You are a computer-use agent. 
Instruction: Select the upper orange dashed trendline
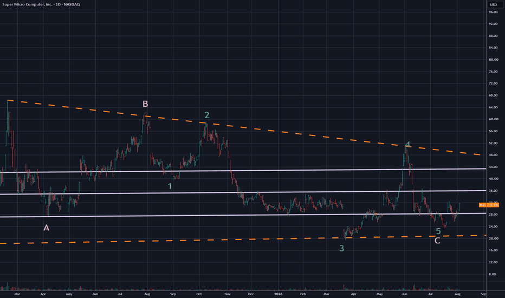tap(244, 127)
